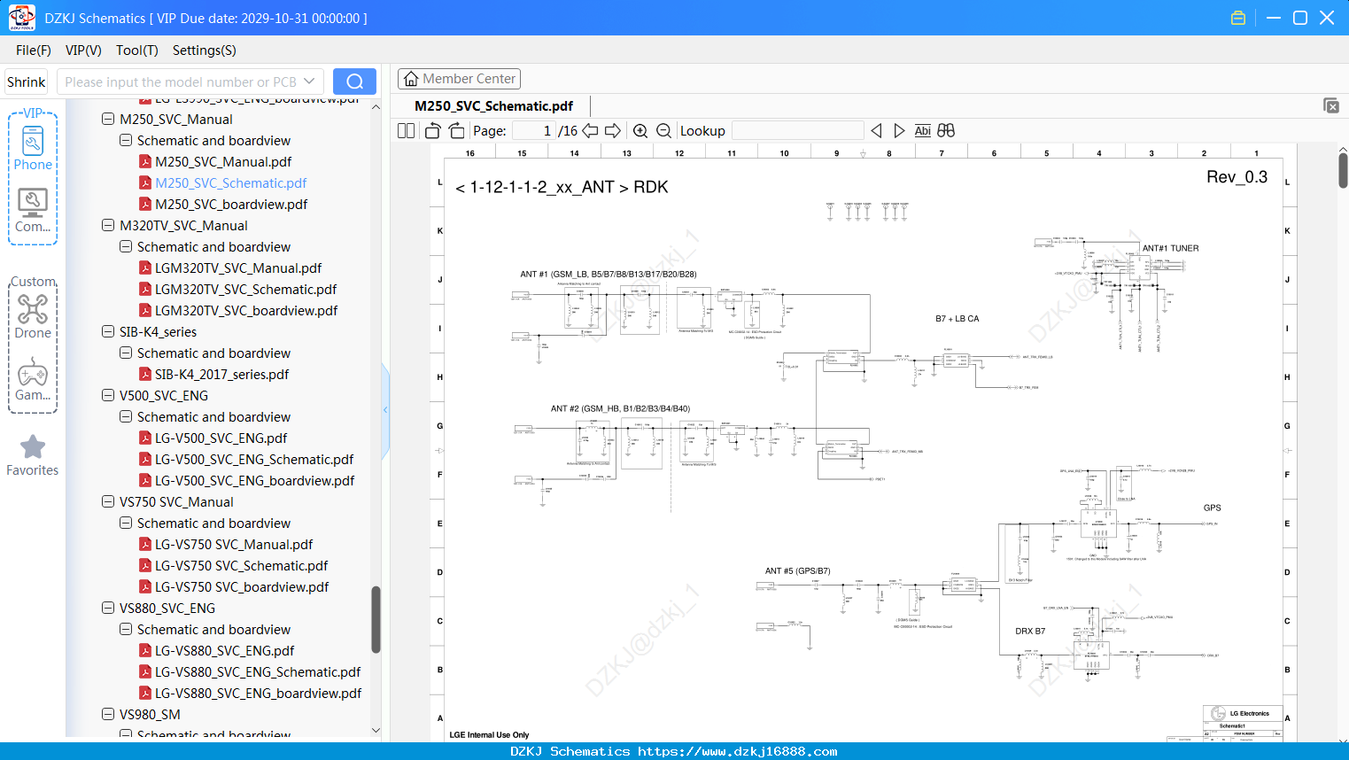The image size is (1349, 760).
Task: Open LG-V500_SVC_ENG_boardview.pdf
Action: coord(254,480)
